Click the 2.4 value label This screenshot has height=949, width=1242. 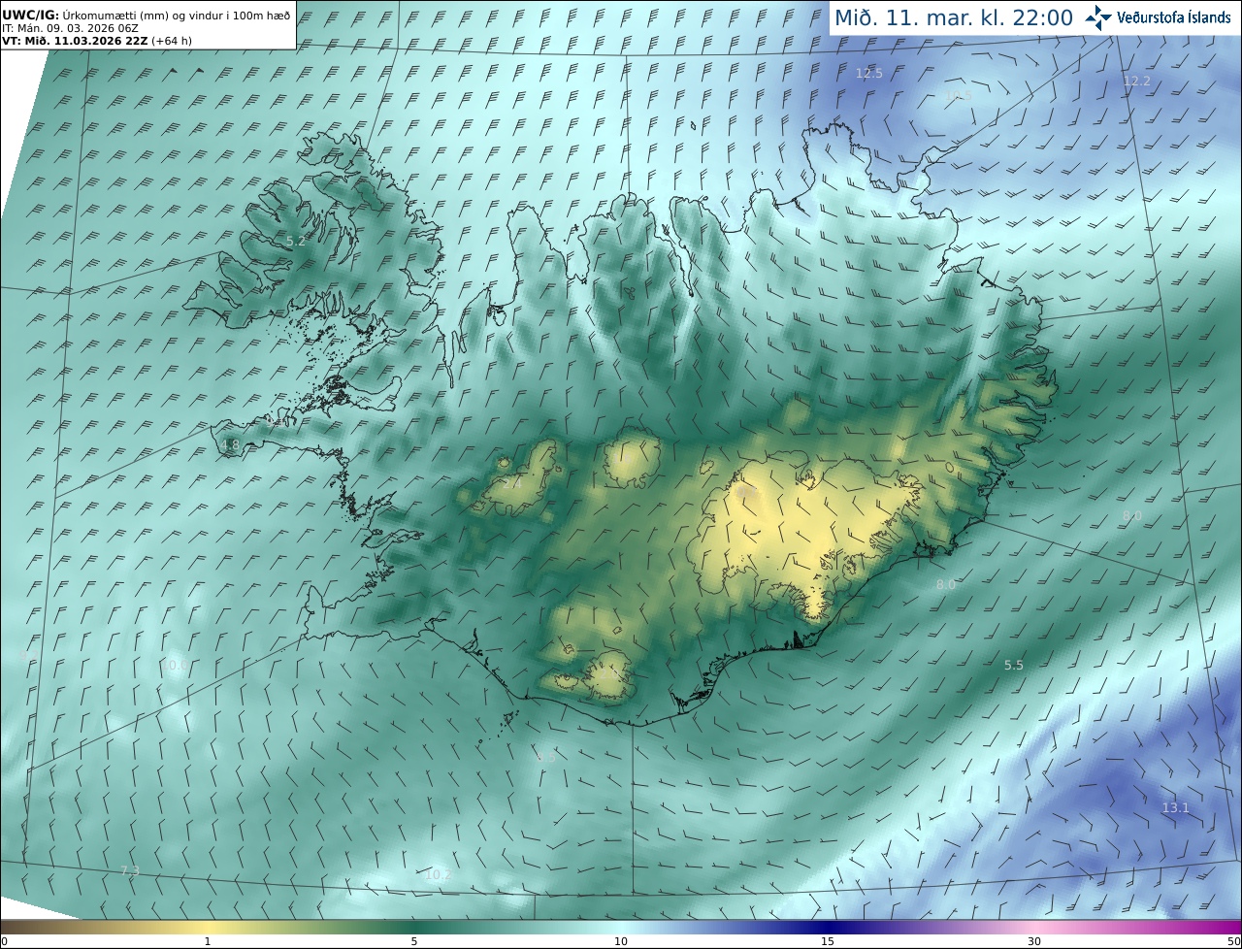coord(512,482)
